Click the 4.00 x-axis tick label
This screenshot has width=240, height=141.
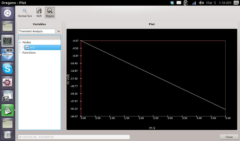click(199, 118)
